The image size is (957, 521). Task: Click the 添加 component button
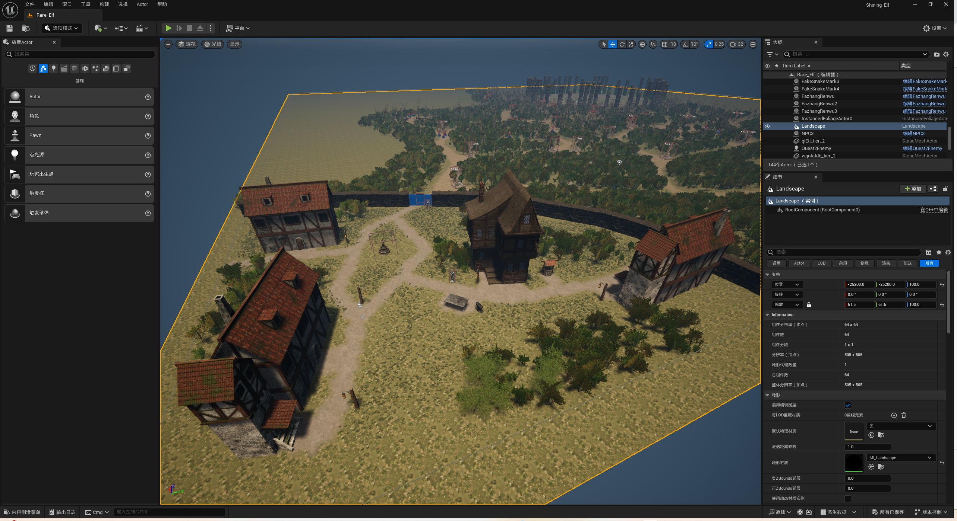(913, 189)
